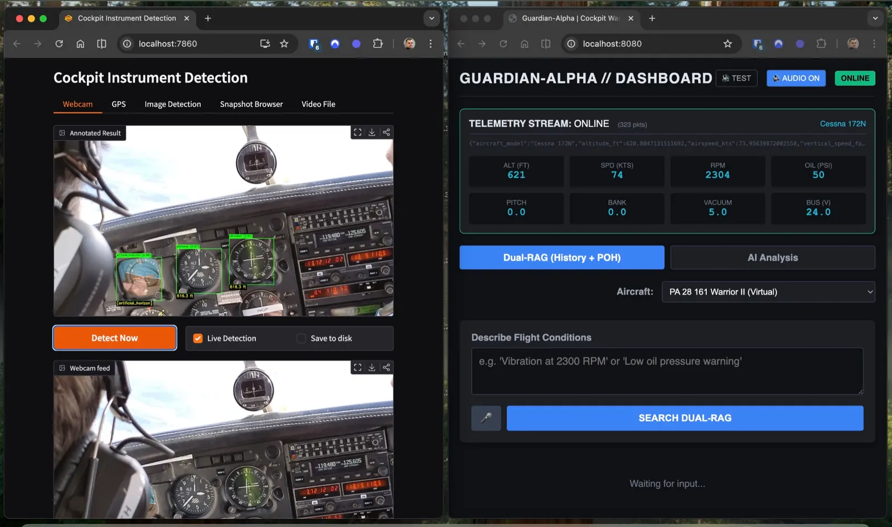
Task: Click the Detect Now button
Action: click(115, 338)
